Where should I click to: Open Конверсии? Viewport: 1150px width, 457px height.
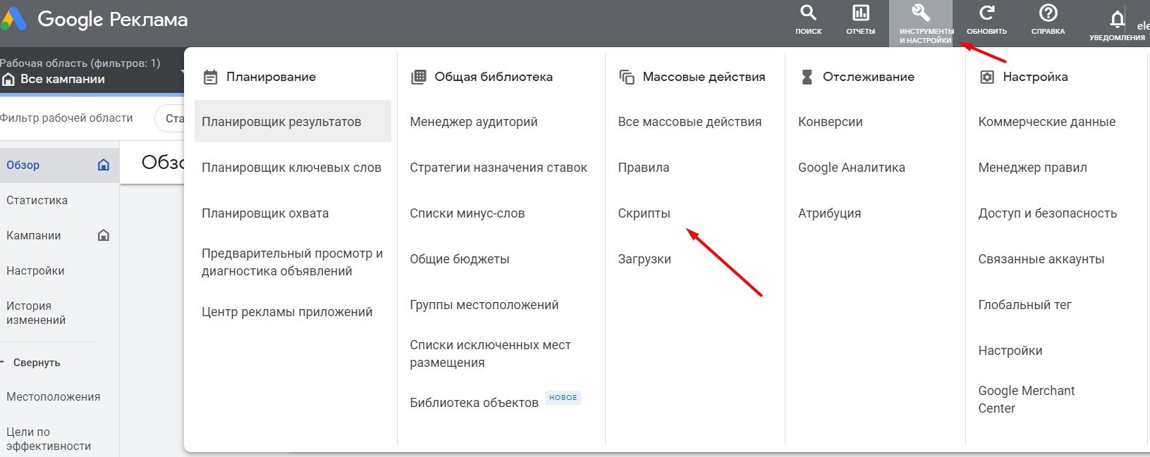pyautogui.click(x=831, y=122)
